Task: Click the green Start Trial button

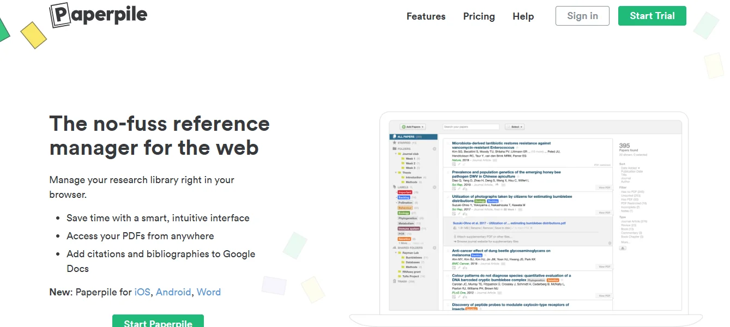Action: (x=652, y=16)
